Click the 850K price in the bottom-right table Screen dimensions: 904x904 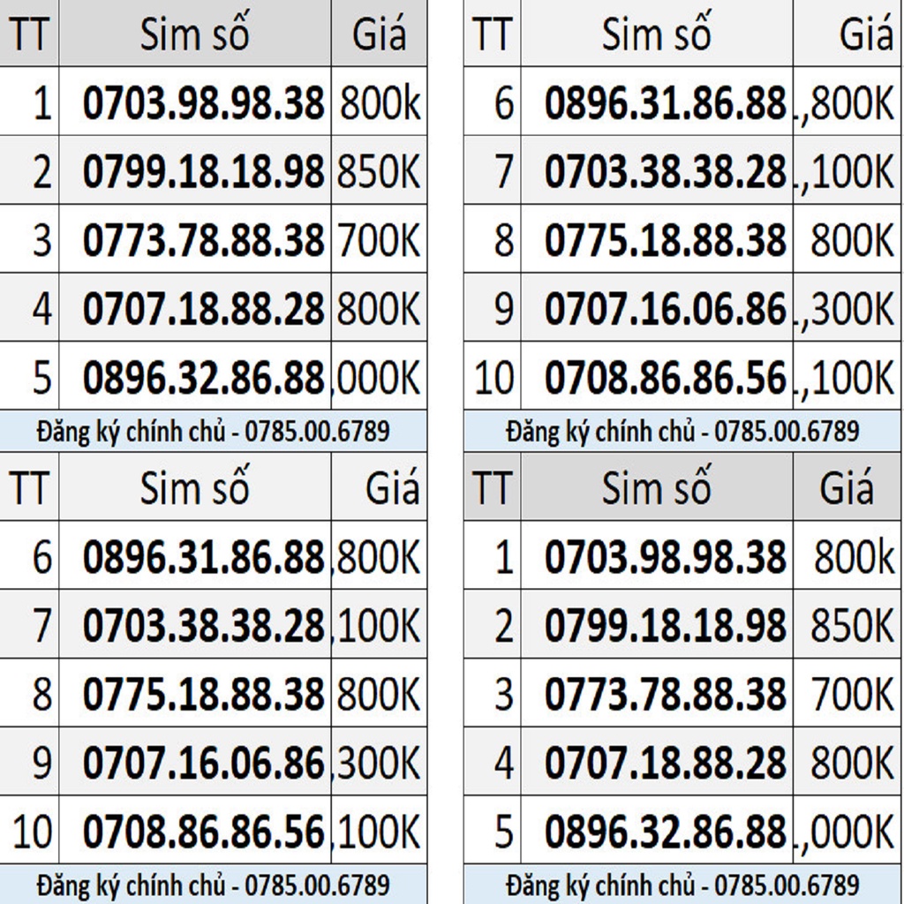852,626
